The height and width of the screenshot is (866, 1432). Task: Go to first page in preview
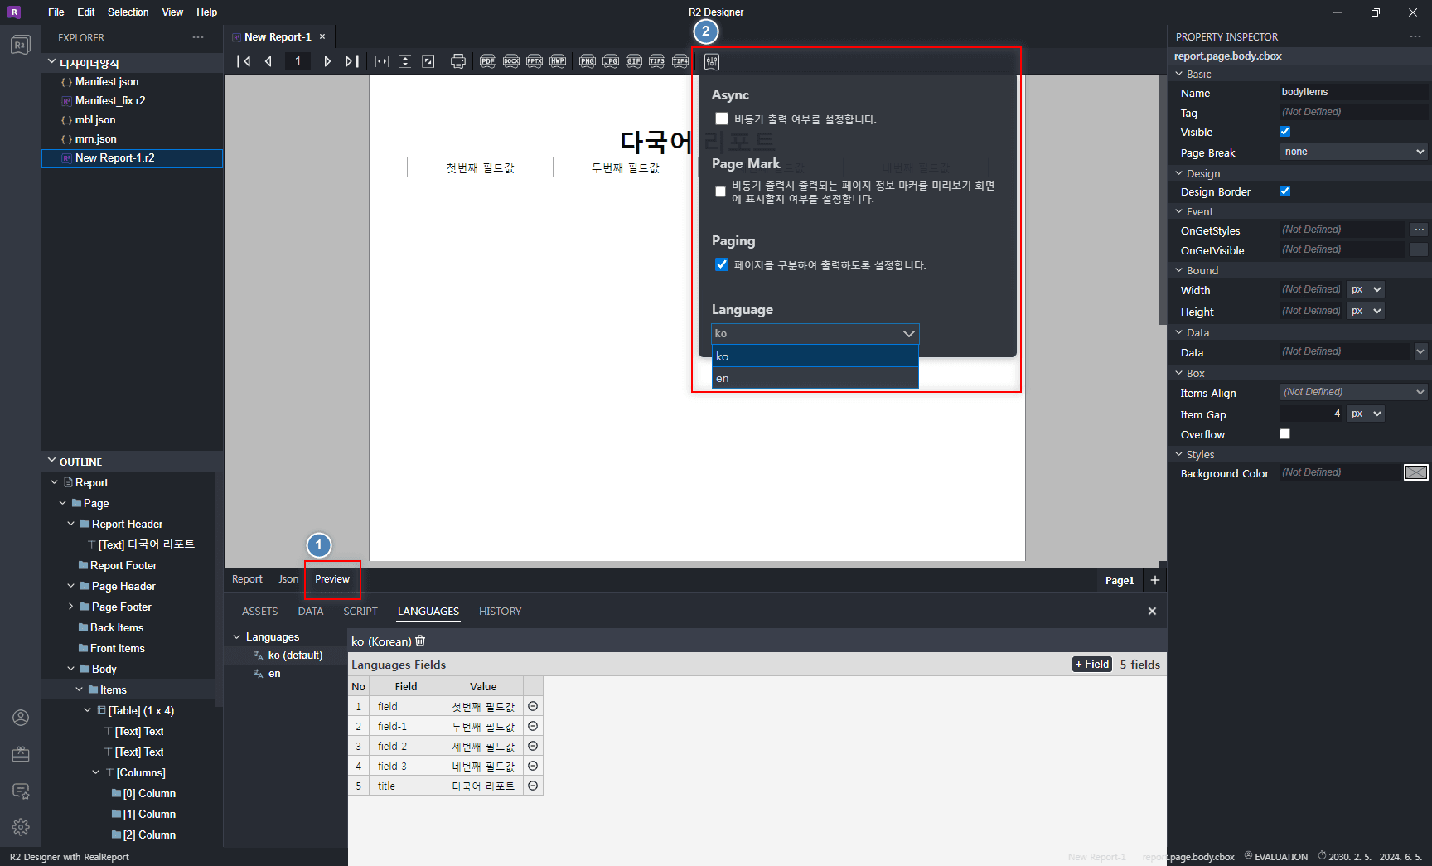pyautogui.click(x=244, y=61)
